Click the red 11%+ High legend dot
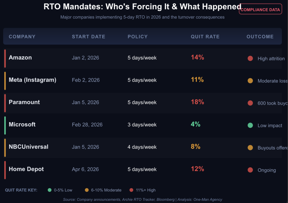This screenshot has width=288, height=203. coord(131,190)
